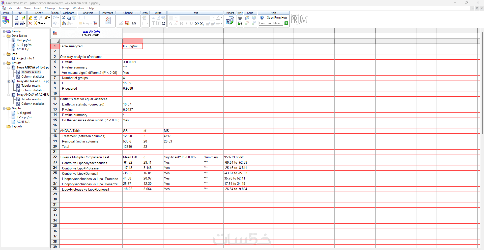The height and width of the screenshot is (250, 484).
Task: Click the vertical scrollbar of results sheet
Action: (x=482, y=83)
